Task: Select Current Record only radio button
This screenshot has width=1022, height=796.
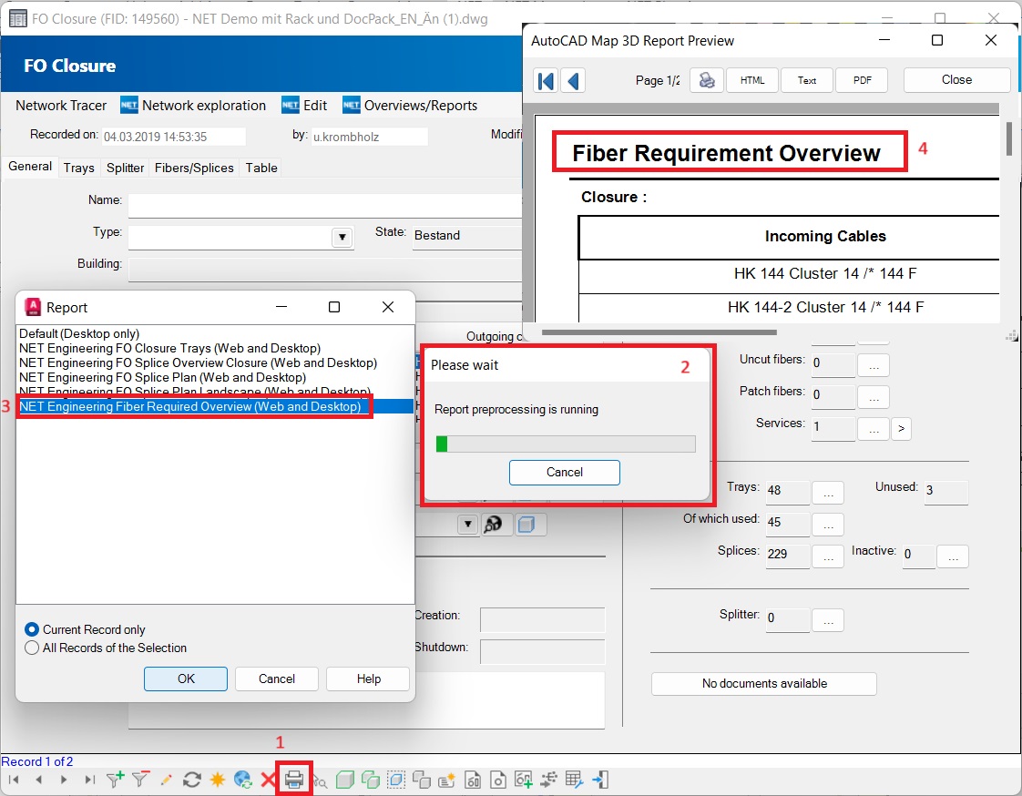Action: [31, 629]
